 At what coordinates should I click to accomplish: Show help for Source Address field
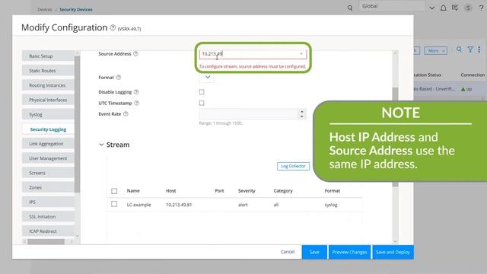point(135,54)
